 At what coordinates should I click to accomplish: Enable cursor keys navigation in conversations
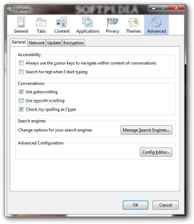(21, 63)
